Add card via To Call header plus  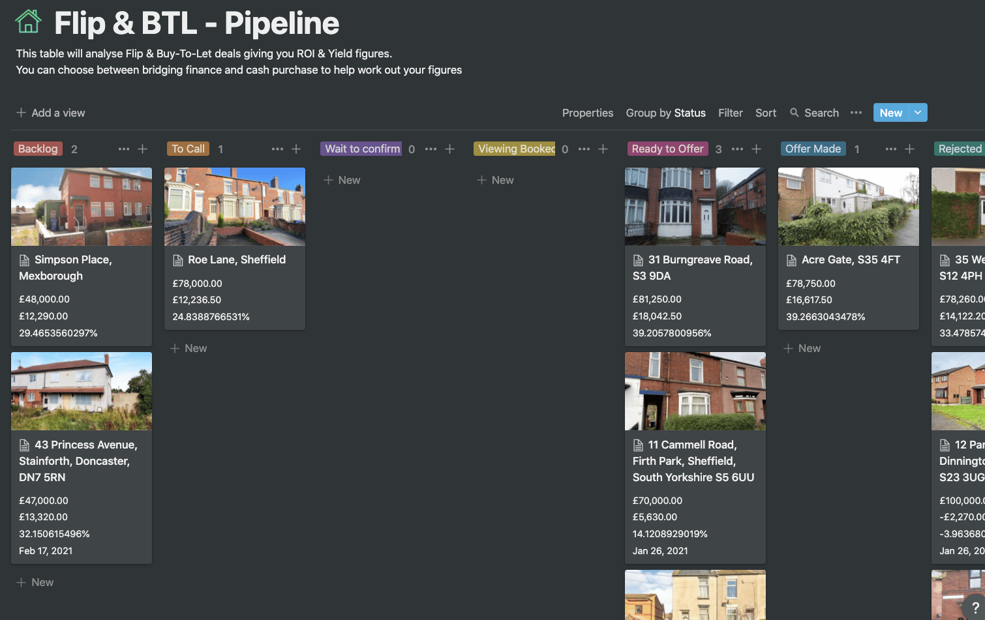click(296, 149)
